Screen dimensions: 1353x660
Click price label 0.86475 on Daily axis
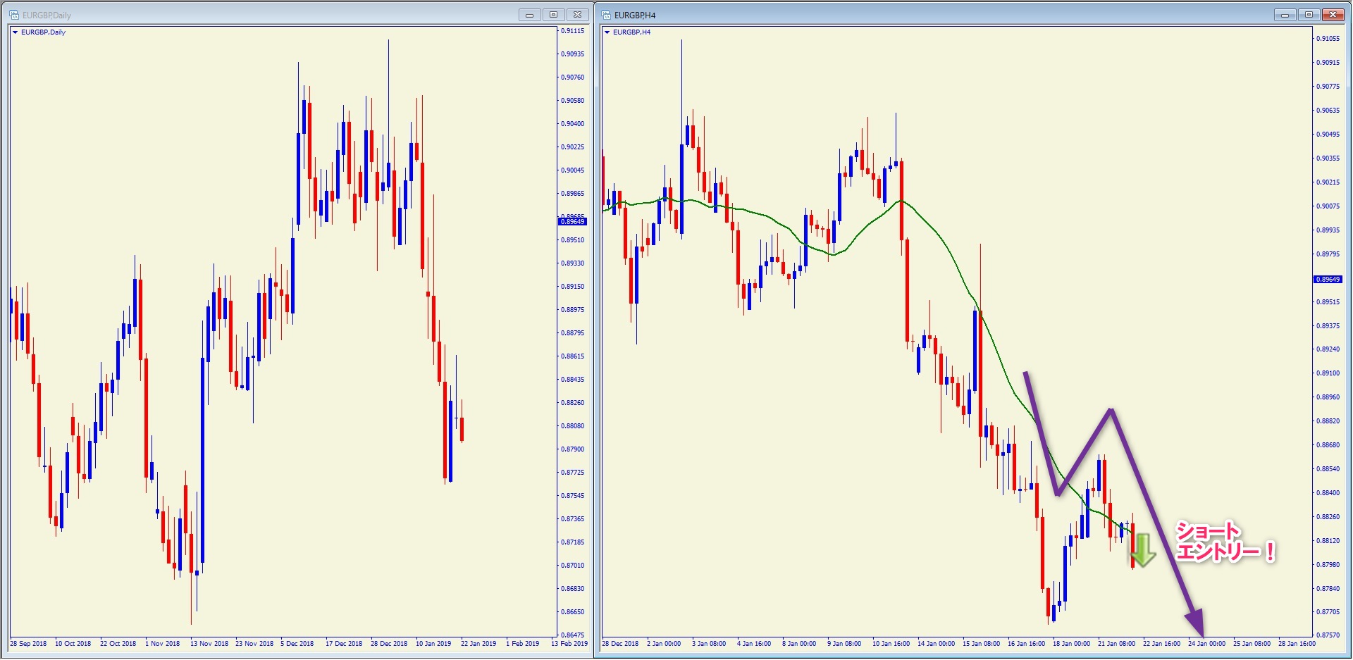tap(572, 635)
